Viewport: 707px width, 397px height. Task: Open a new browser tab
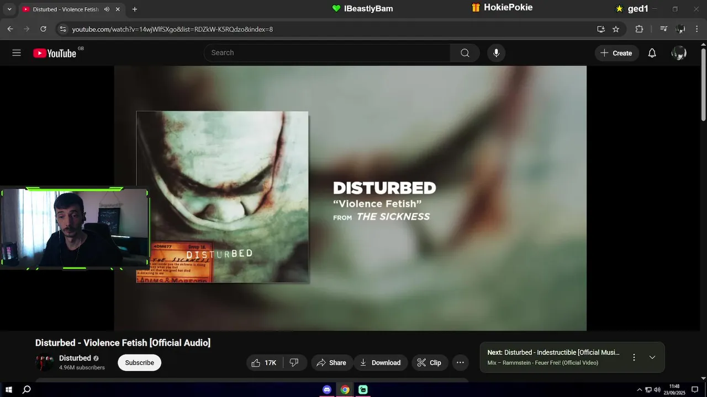coord(134,9)
